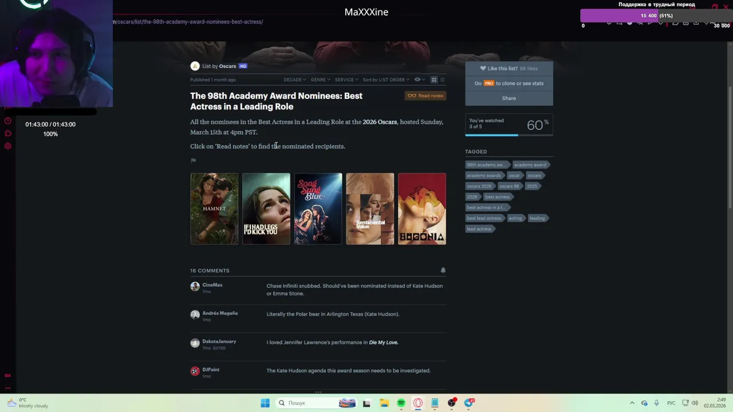The height and width of the screenshot is (412, 733).
Task: Open Telegram from the taskbar
Action: pyautogui.click(x=469, y=403)
